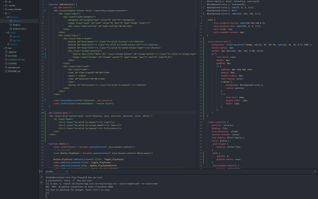This screenshot has width=318, height=199.
Task: Collapse the styles folder chevron
Action: tap(6, 33)
